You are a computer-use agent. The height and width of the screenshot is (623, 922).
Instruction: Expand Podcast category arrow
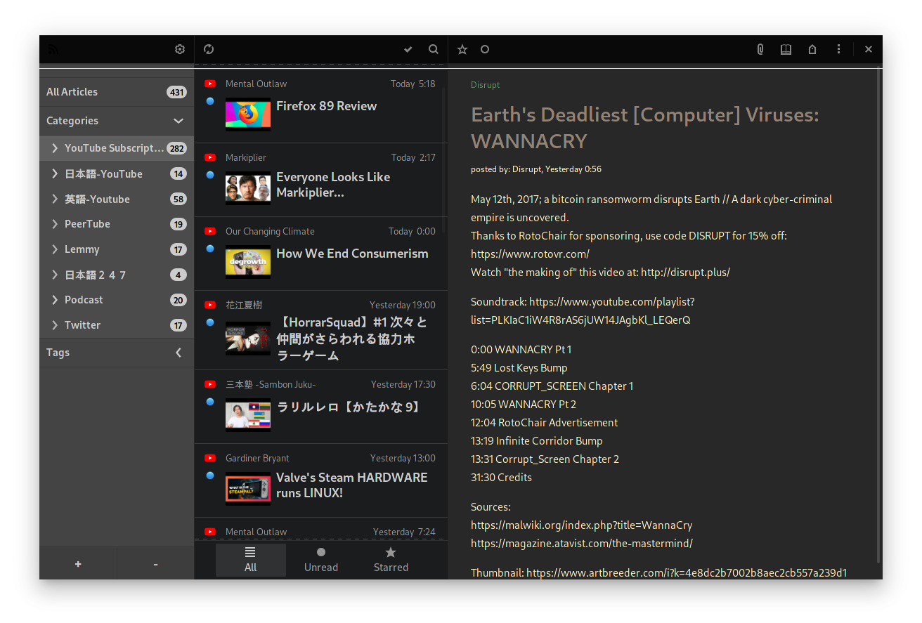click(x=55, y=300)
